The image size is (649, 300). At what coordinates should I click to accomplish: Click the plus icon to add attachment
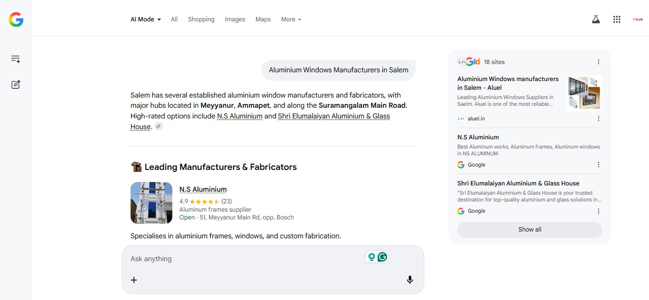(134, 280)
